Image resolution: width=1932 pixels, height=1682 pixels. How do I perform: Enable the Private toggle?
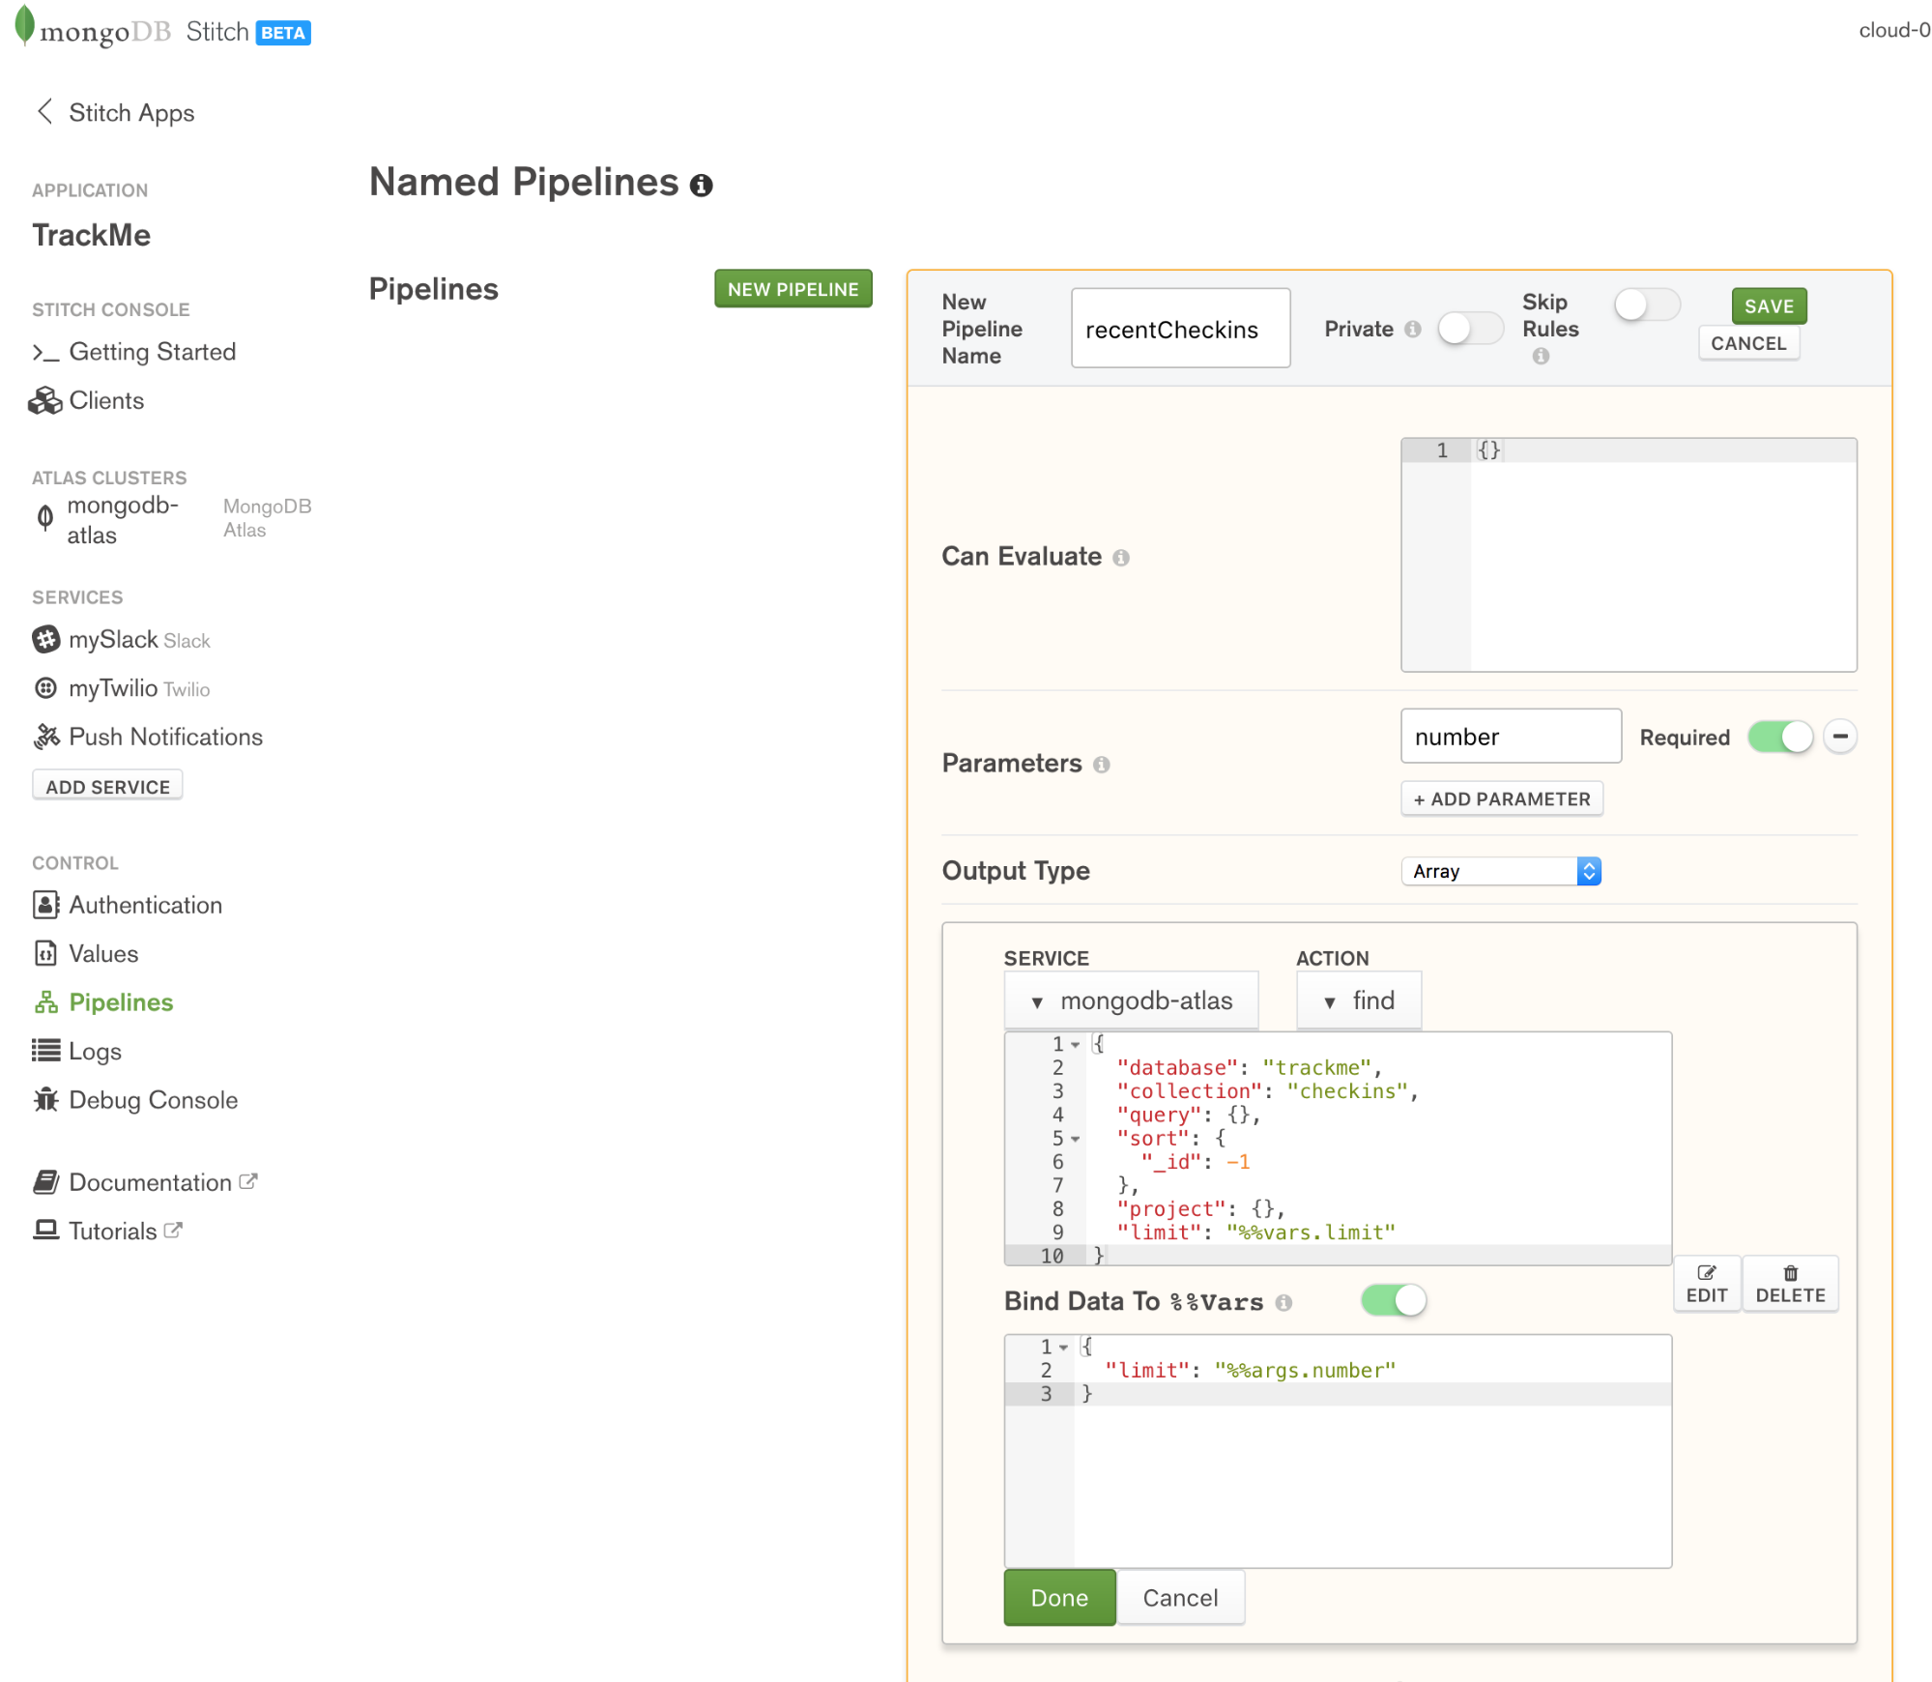point(1469,329)
